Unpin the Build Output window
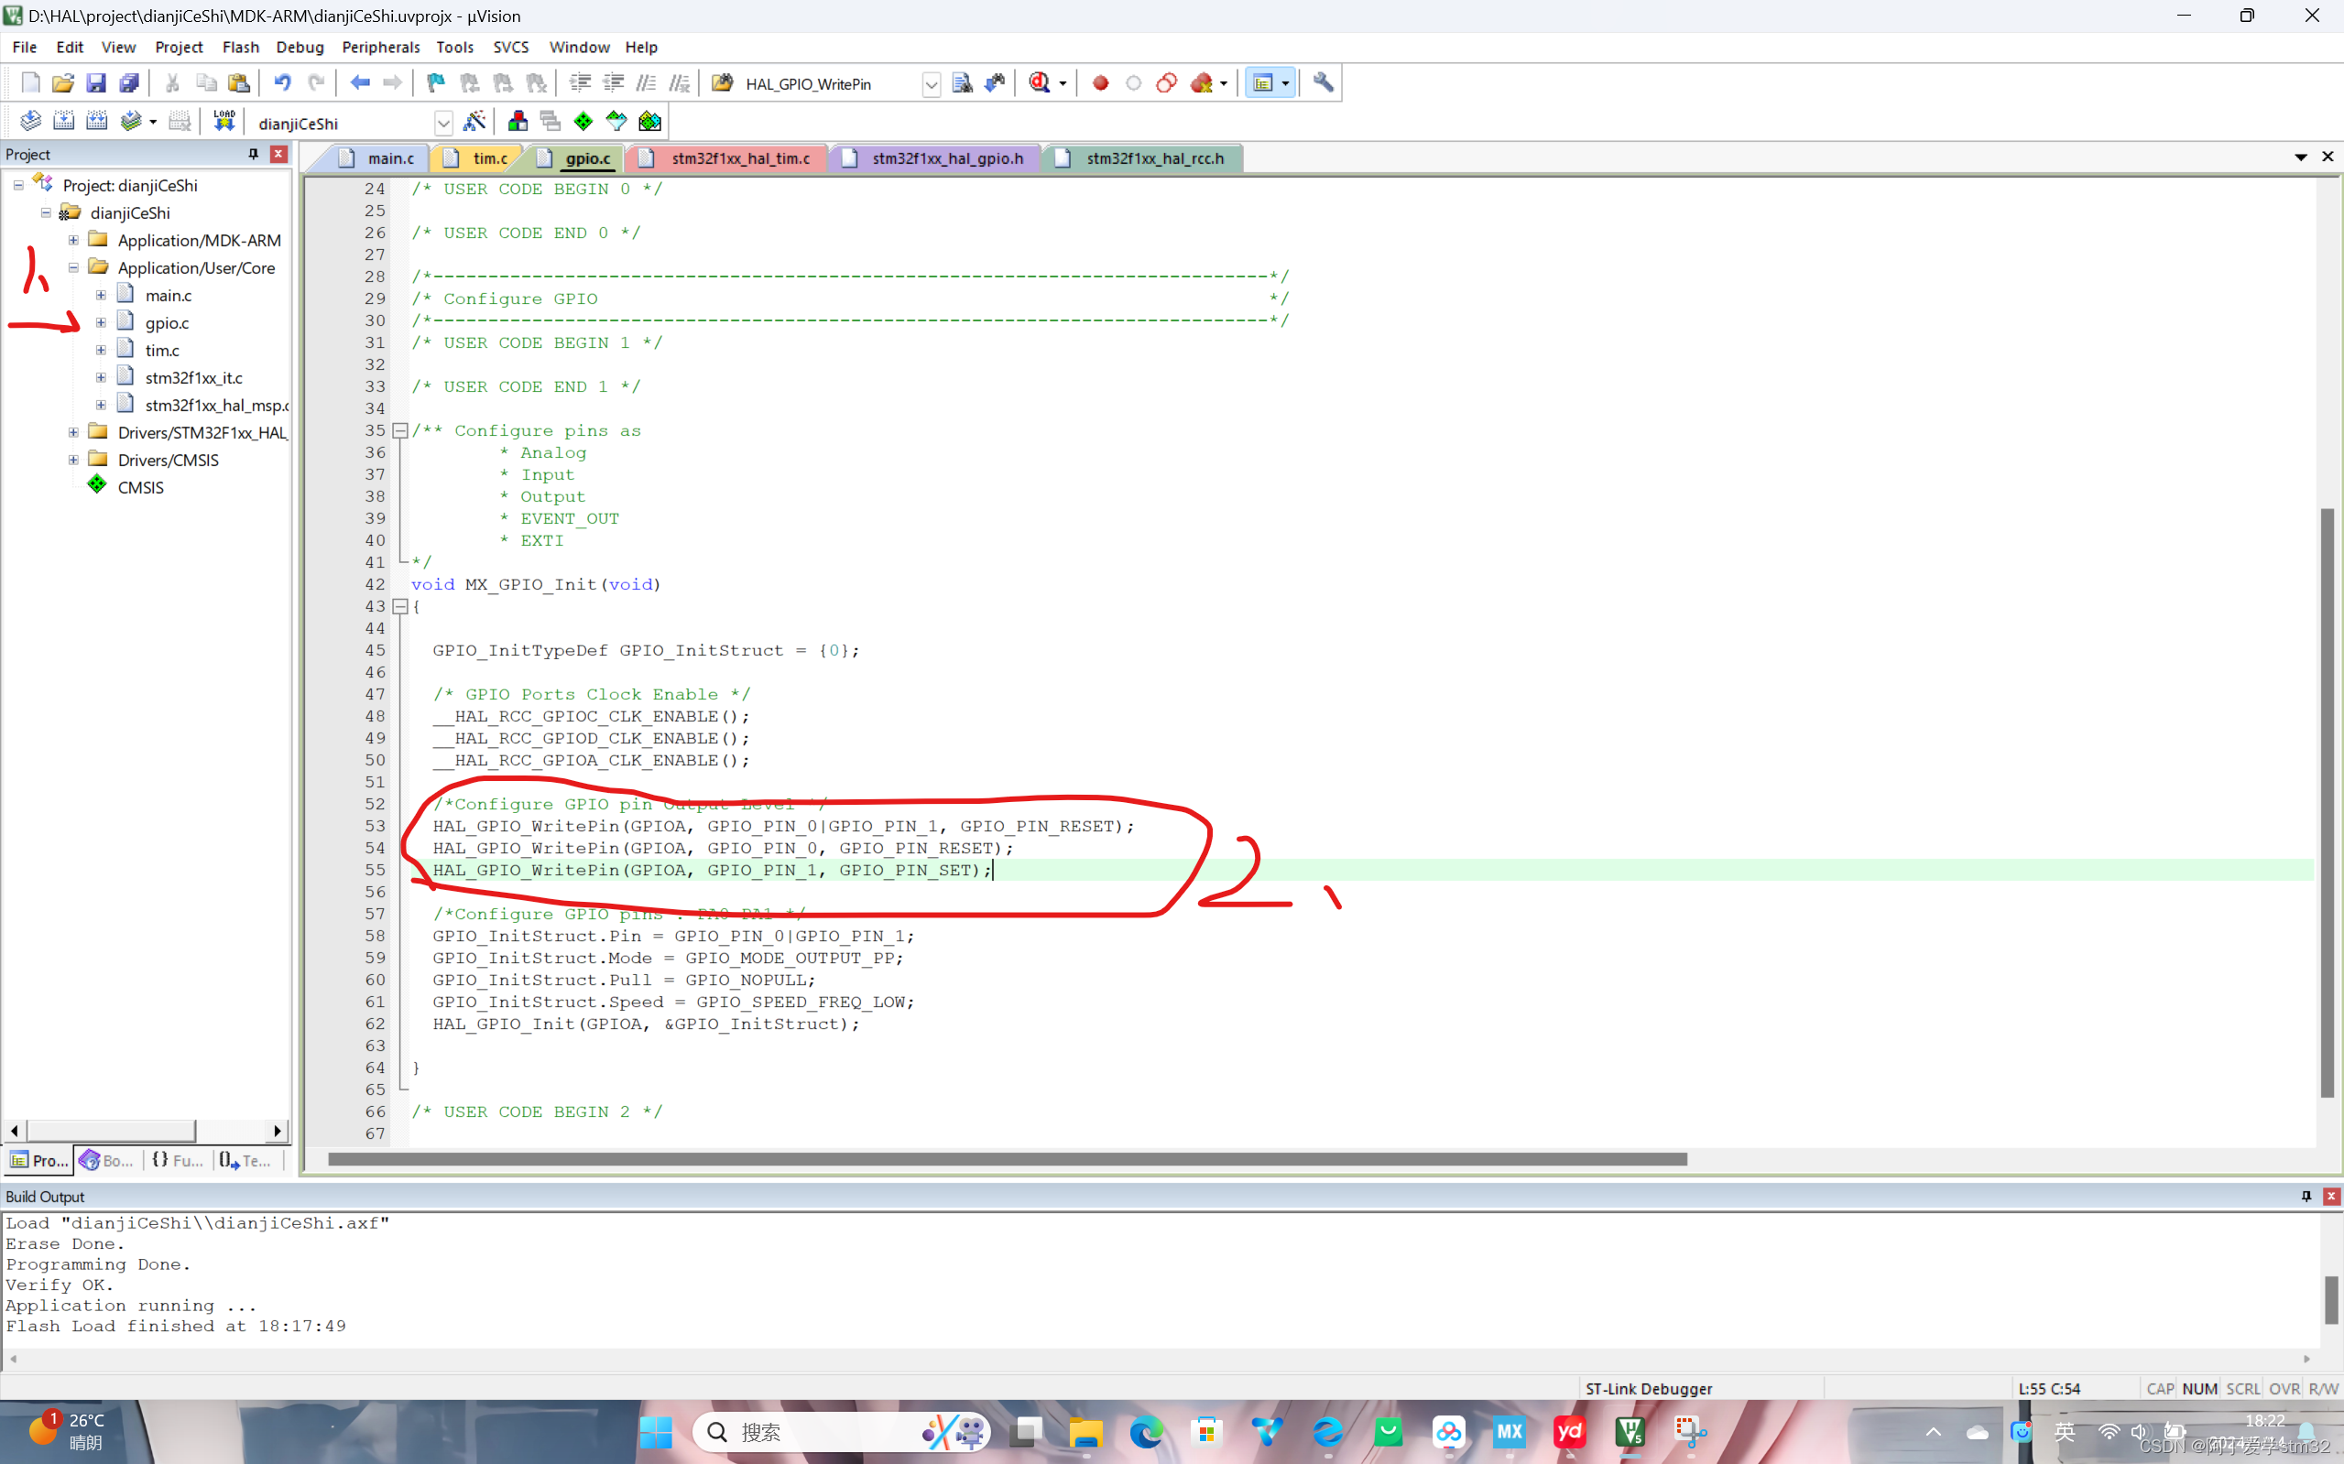 (2306, 1196)
